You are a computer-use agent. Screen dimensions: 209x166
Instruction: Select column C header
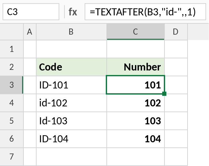[136, 32]
